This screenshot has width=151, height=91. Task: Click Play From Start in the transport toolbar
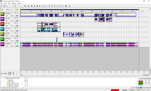coord(32,6)
